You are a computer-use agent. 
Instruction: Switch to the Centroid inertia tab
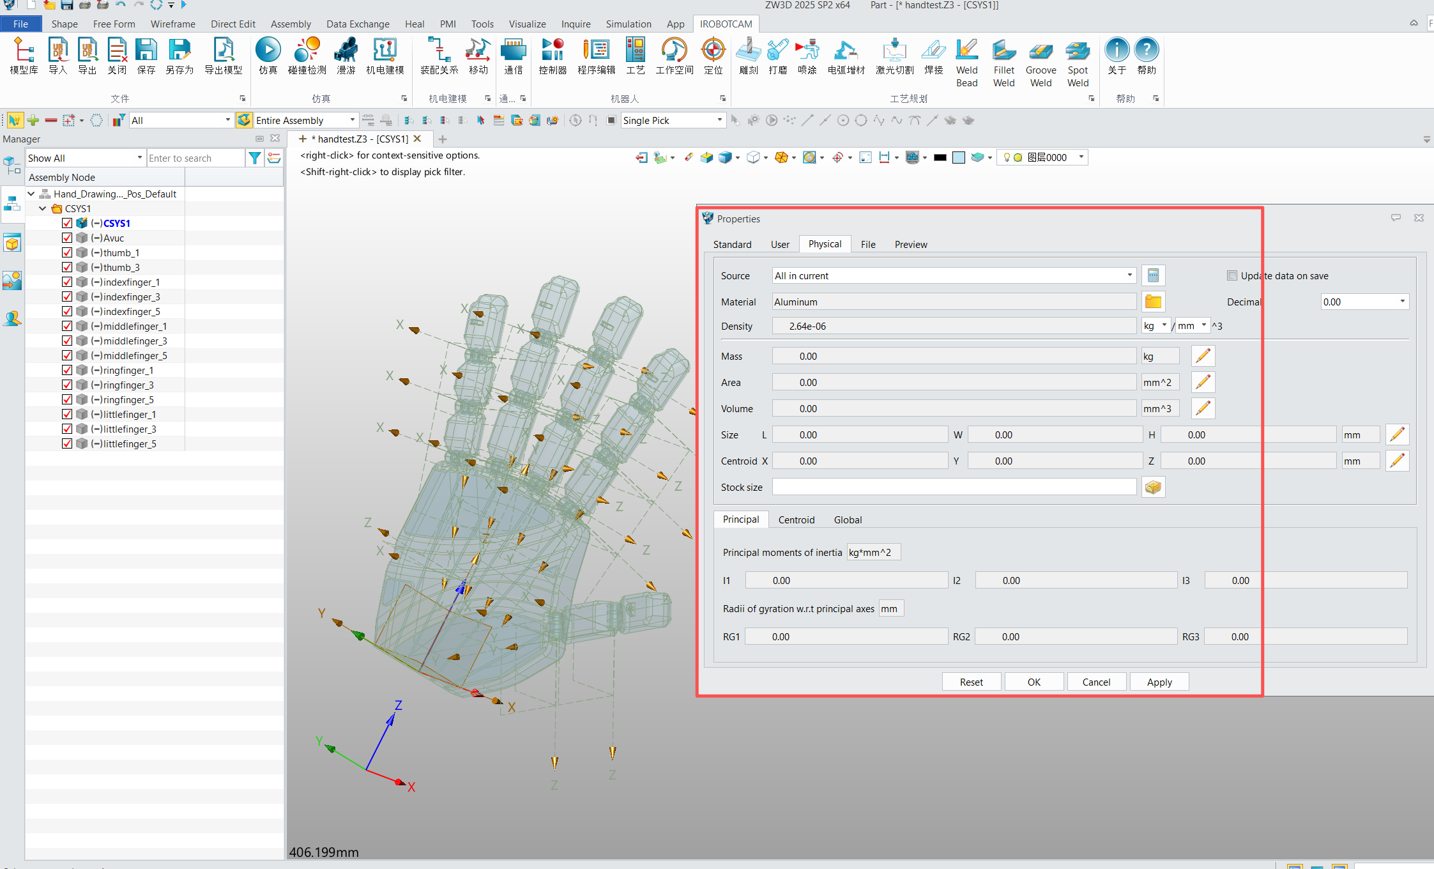coord(796,519)
